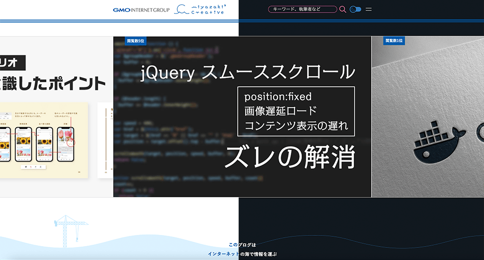Click the wave mark in Miyazaki Creative logo
The image size is (484, 260).
pyautogui.click(x=181, y=11)
